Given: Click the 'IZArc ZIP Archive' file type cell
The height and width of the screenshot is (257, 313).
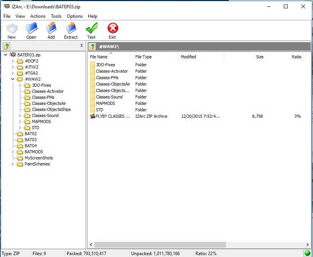Looking at the screenshot, I should 151,116.
